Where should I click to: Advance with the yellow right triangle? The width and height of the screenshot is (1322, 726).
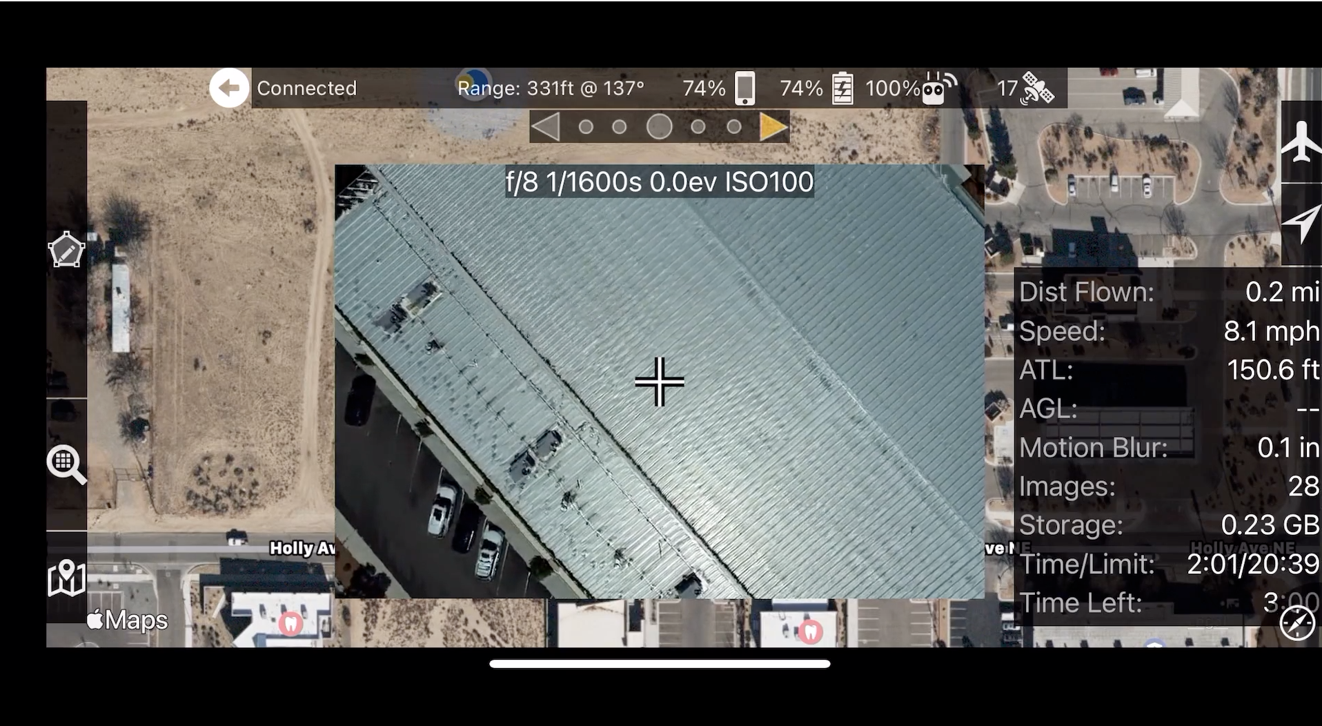point(773,127)
